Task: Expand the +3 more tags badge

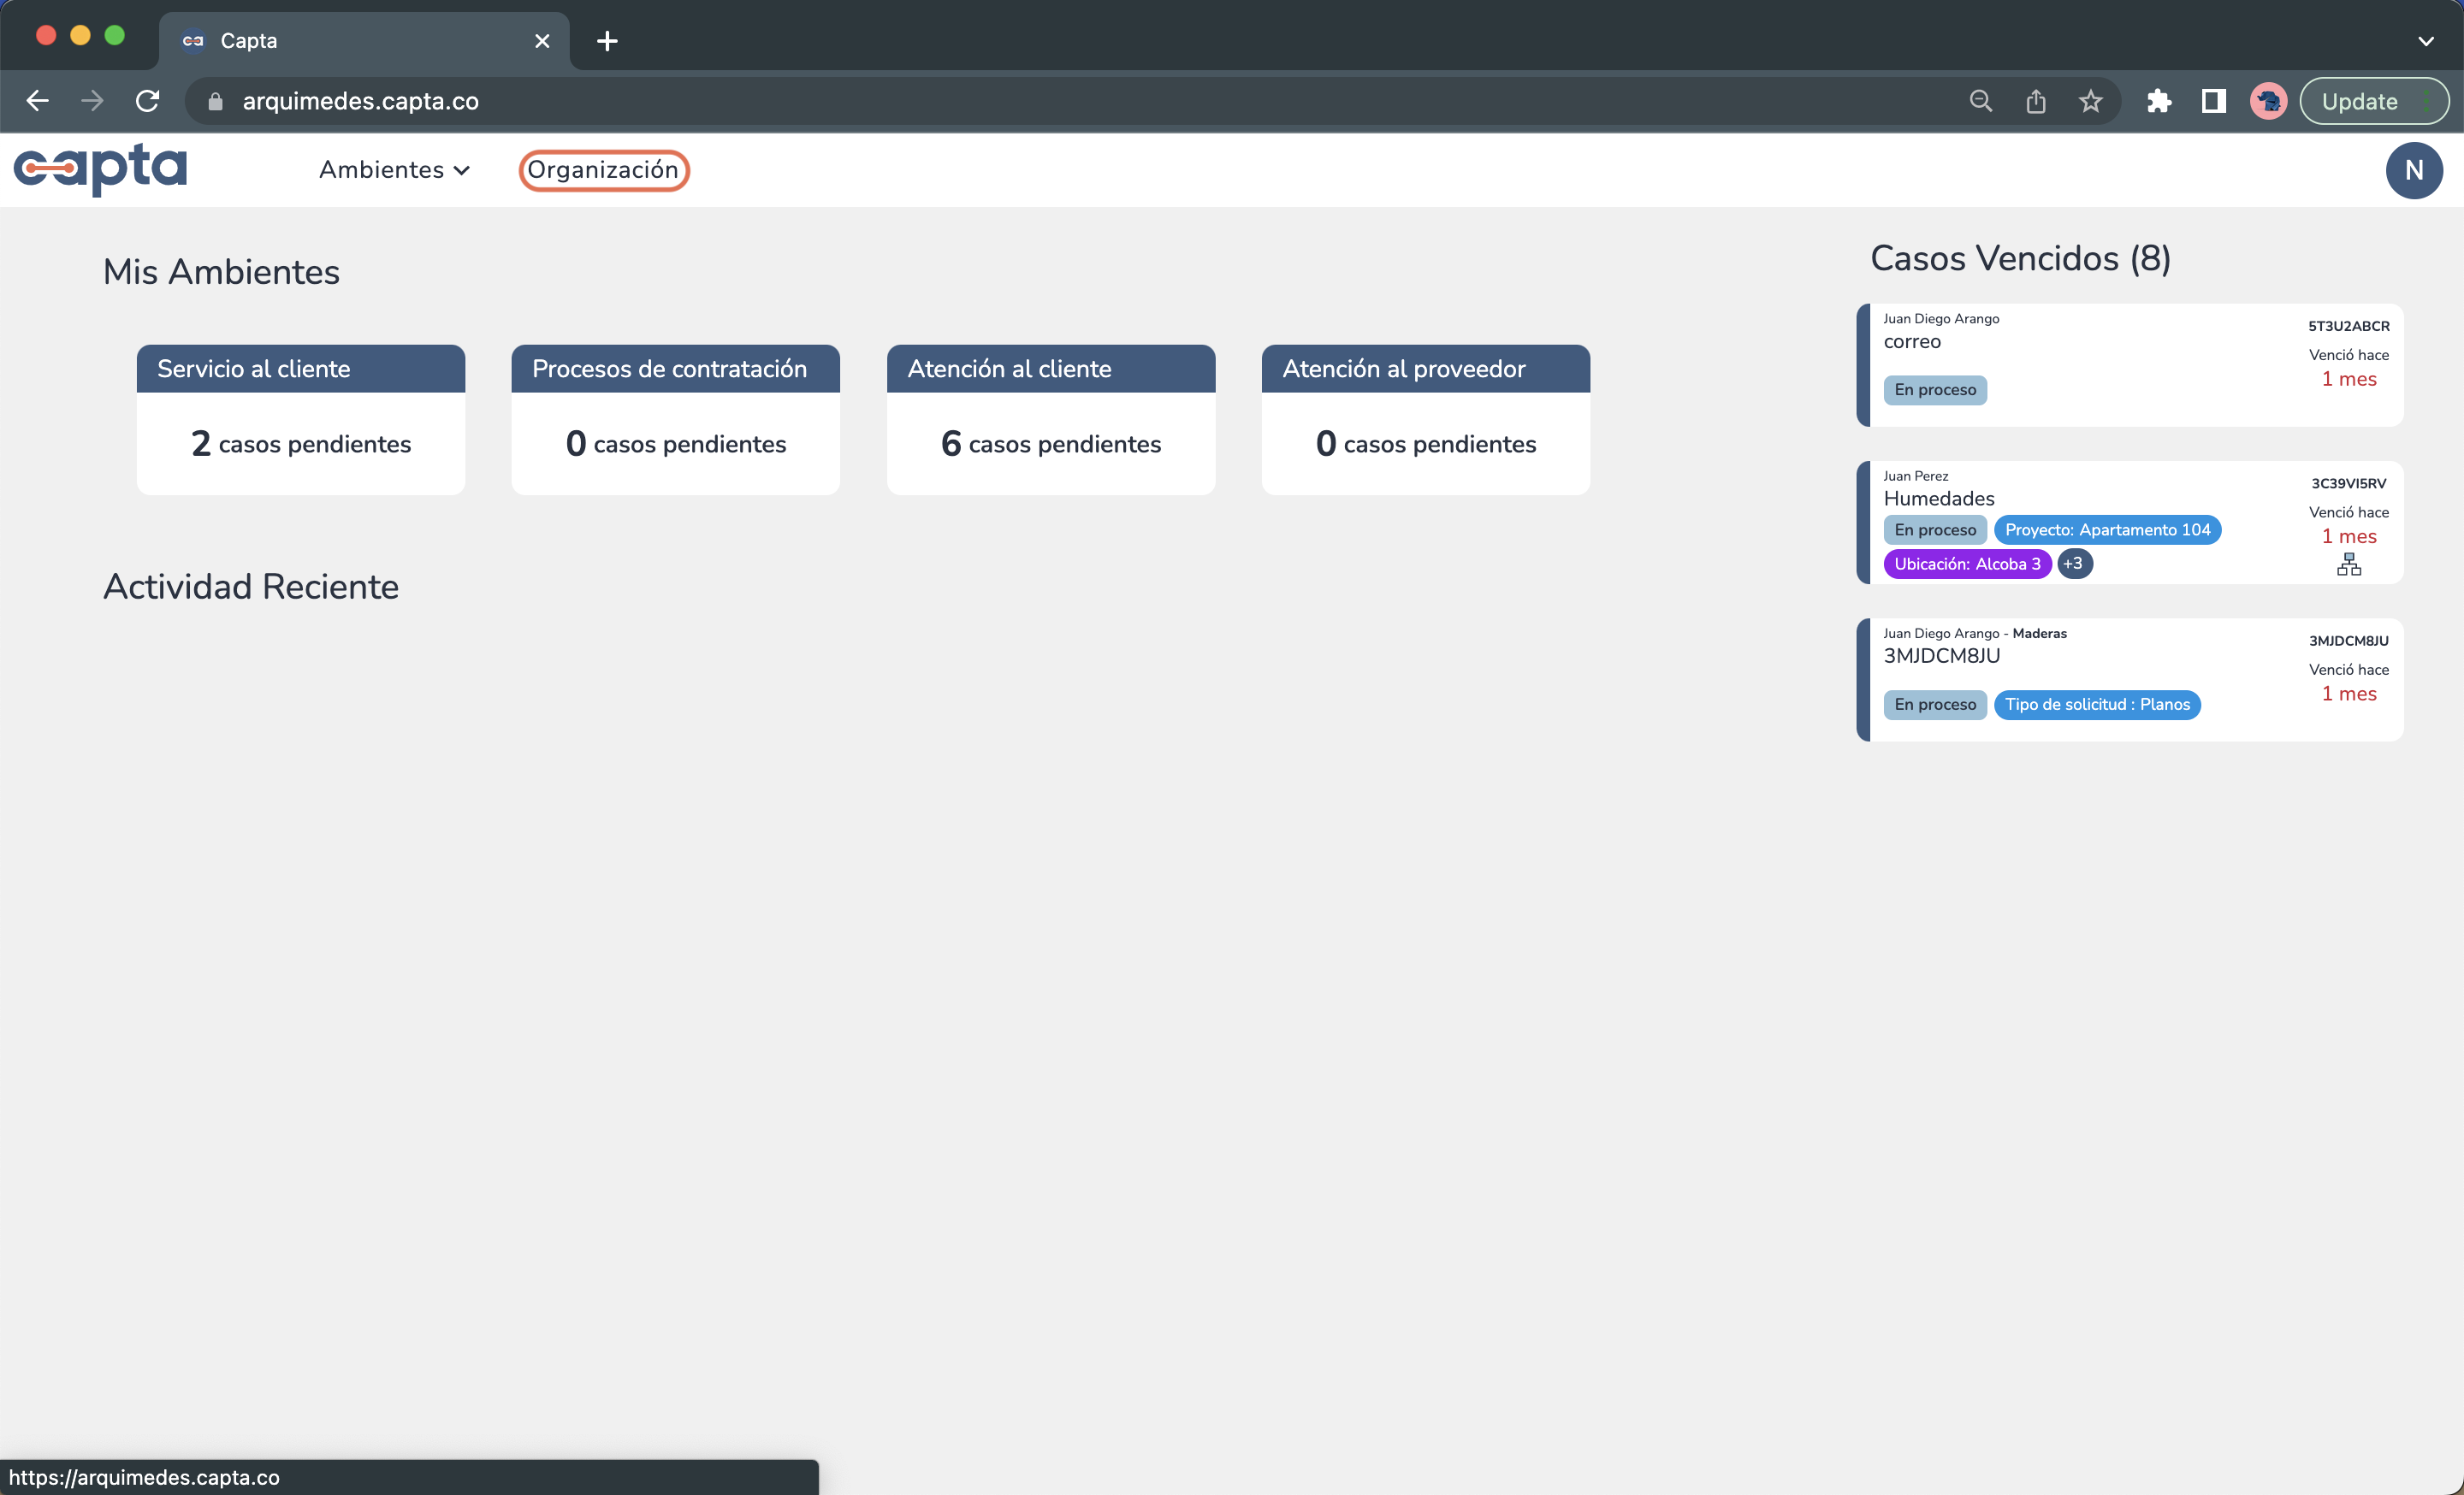Action: pos(2073,564)
